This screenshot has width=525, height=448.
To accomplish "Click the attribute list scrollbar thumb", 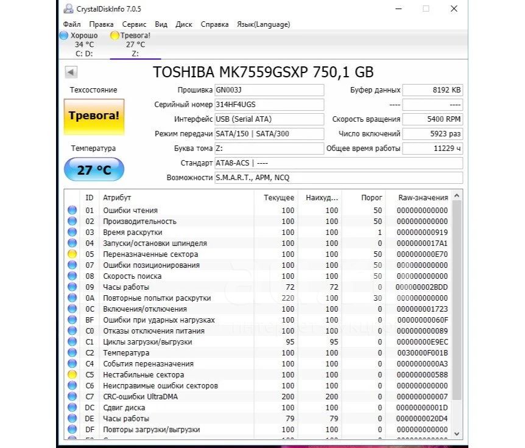I will (457, 299).
